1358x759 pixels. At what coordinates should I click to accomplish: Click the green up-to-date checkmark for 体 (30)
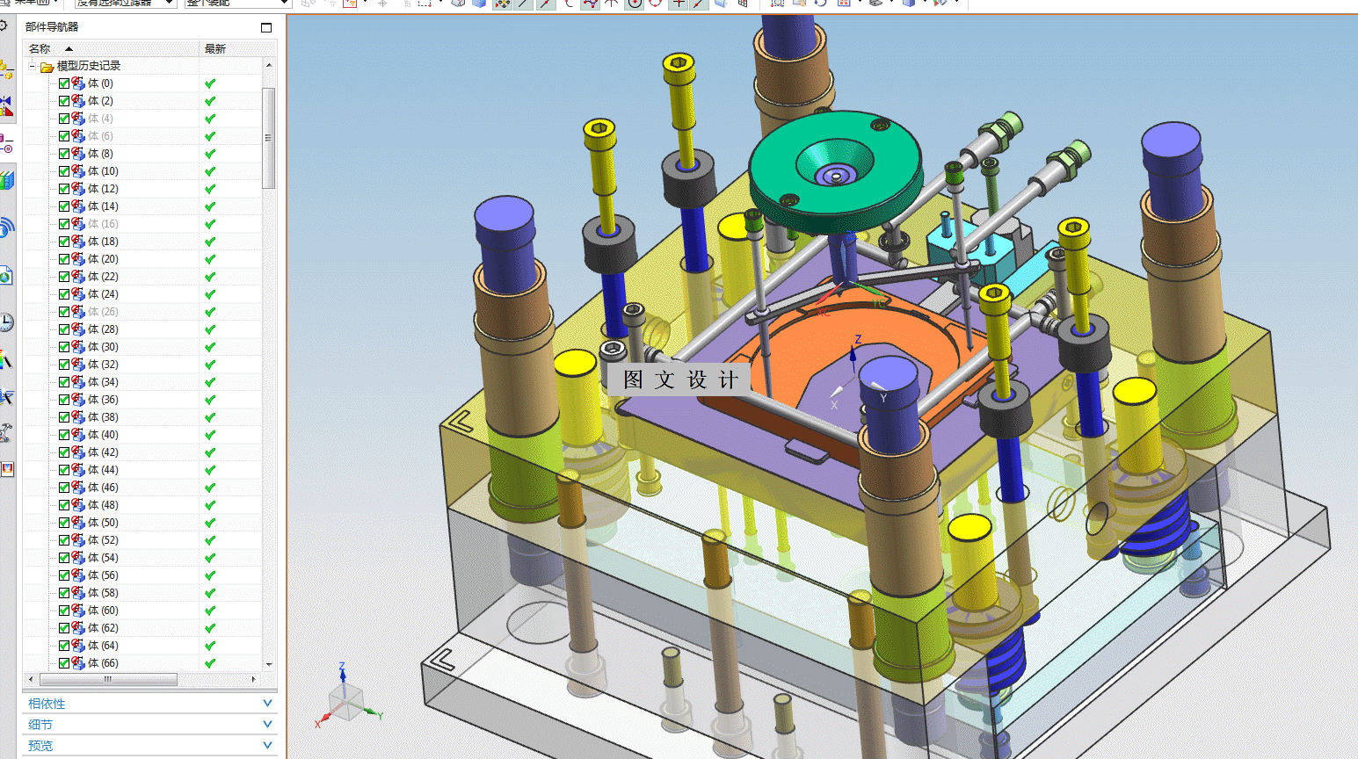point(210,347)
